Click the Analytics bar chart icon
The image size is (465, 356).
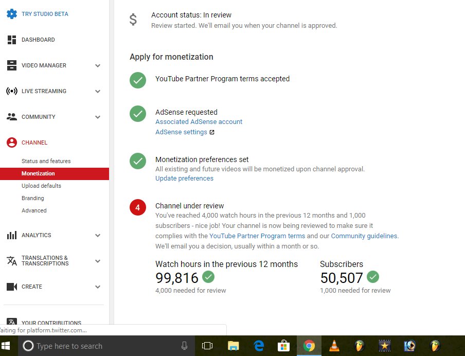point(12,235)
